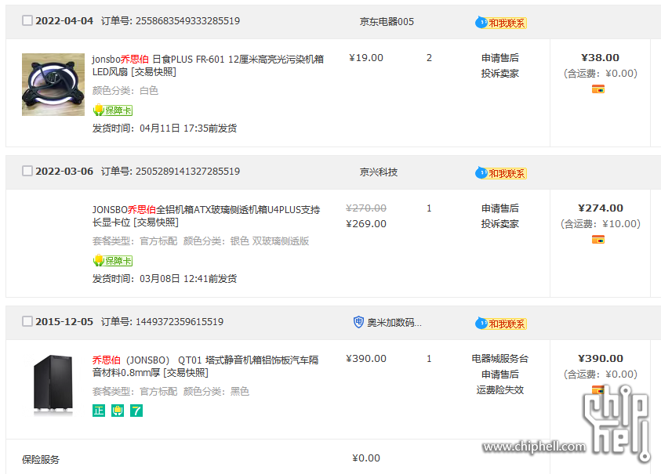Tick the checkbox for order dated 2015-12-05
The height and width of the screenshot is (474, 661).
coord(27,321)
